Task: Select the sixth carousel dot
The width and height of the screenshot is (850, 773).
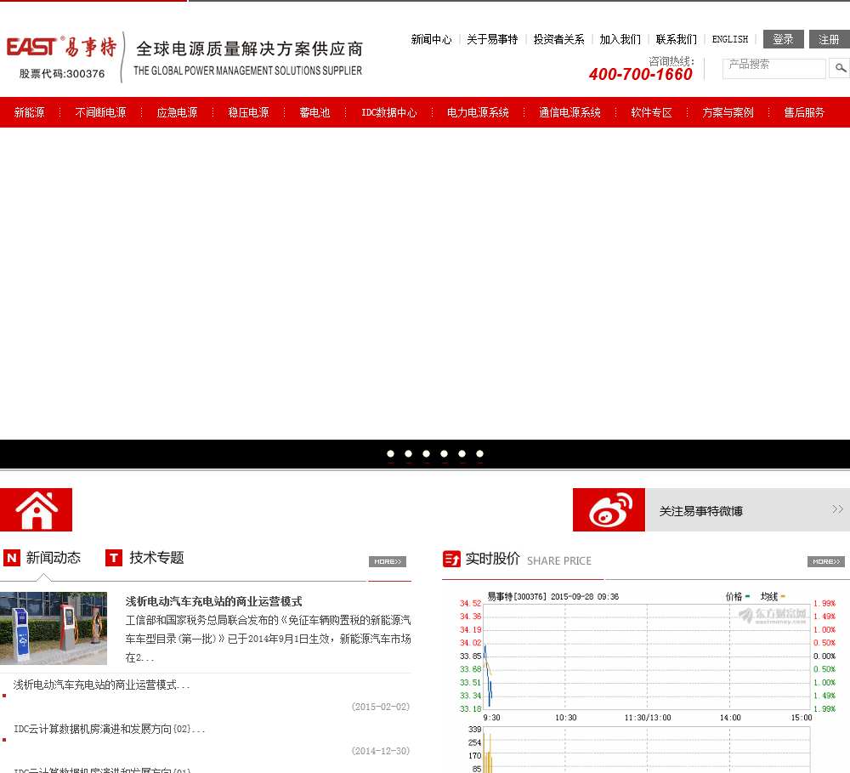Action: (479, 453)
